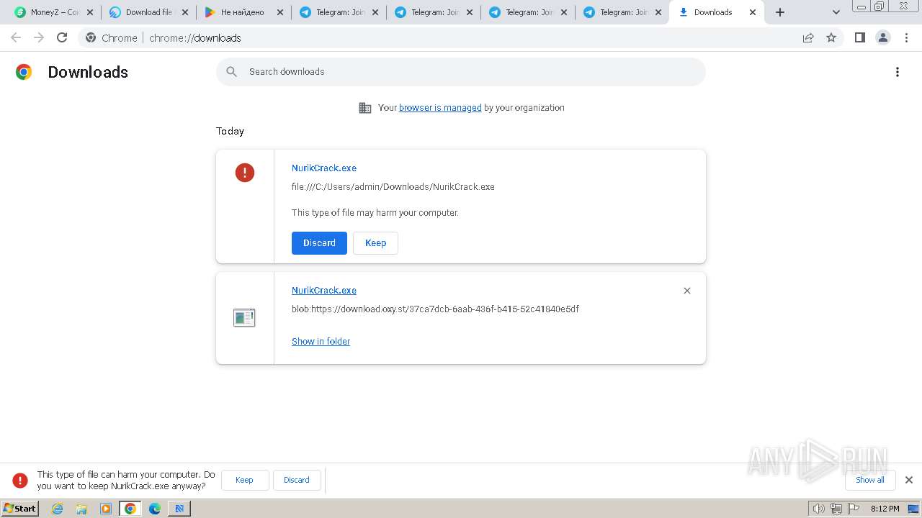Open the browser is managed link
The height and width of the screenshot is (518, 922).
coord(440,107)
